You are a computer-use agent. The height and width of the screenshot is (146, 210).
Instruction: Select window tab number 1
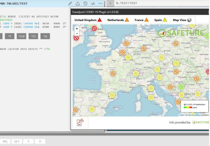click(110, 3)
